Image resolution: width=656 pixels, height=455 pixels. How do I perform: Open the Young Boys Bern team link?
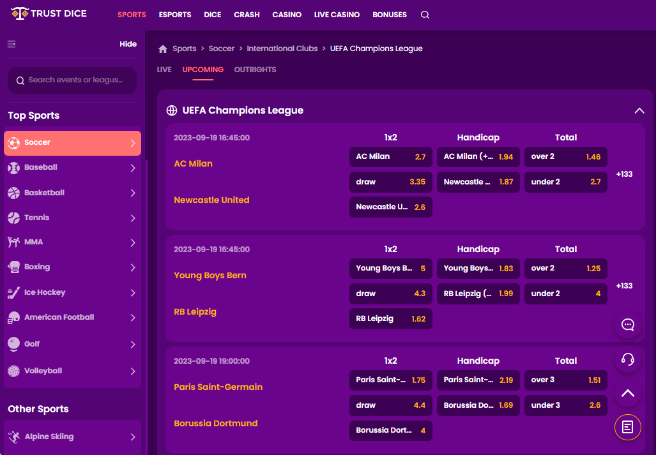(210, 275)
